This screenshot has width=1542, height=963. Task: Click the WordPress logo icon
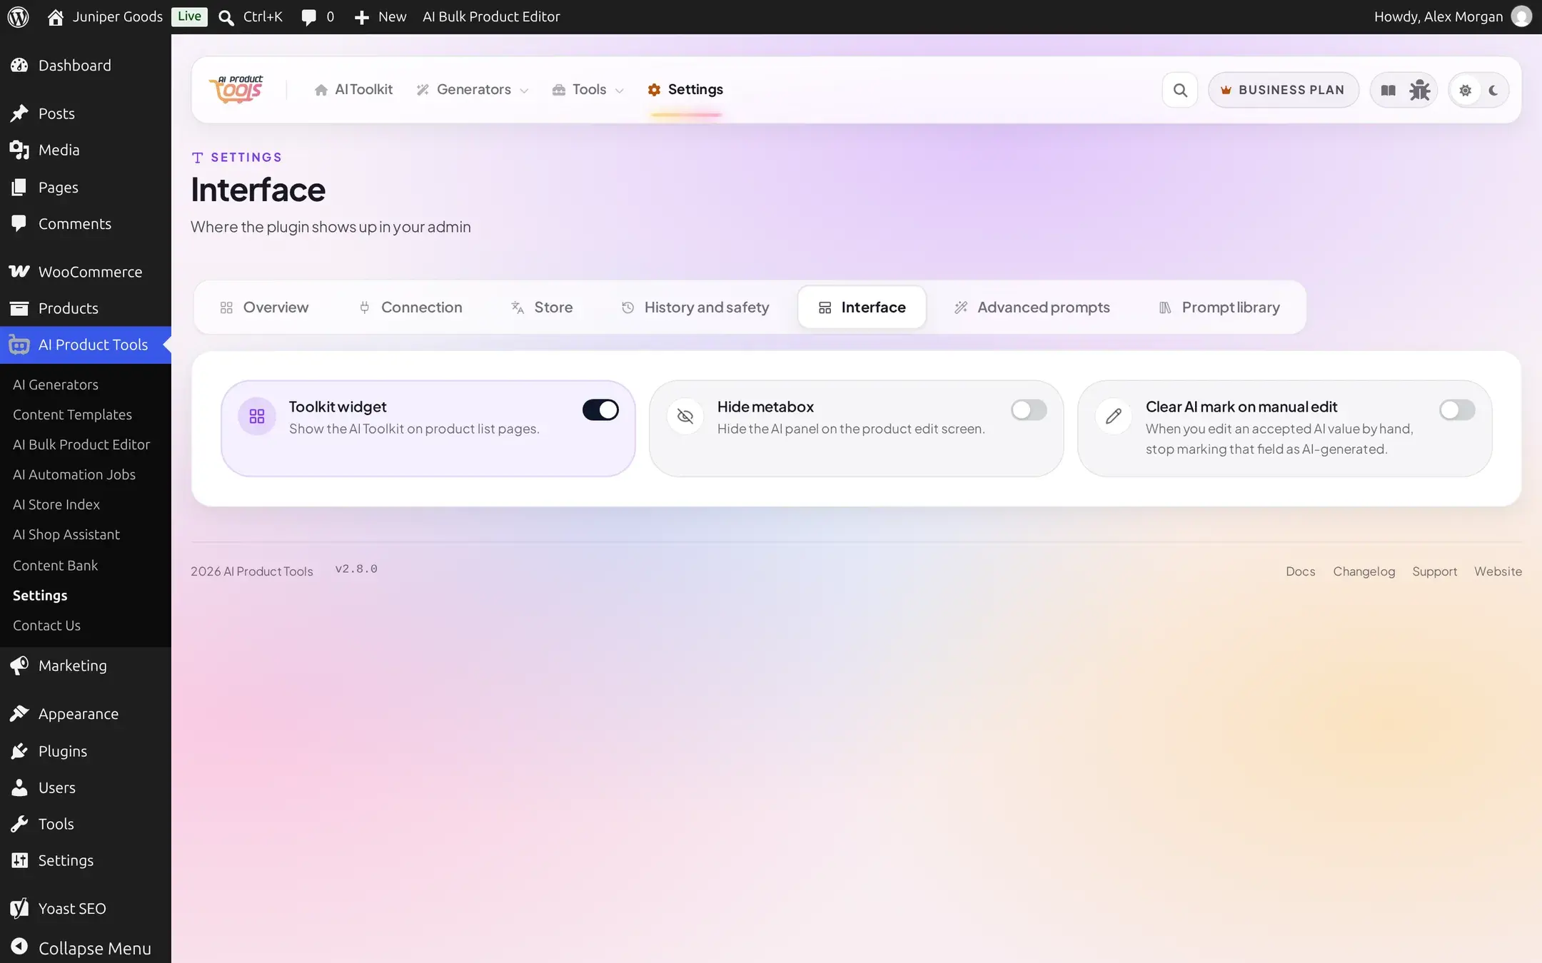pyautogui.click(x=18, y=16)
